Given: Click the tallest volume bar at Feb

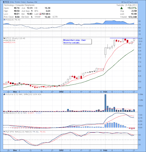Looking at the screenshot, I should click(x=106, y=103).
